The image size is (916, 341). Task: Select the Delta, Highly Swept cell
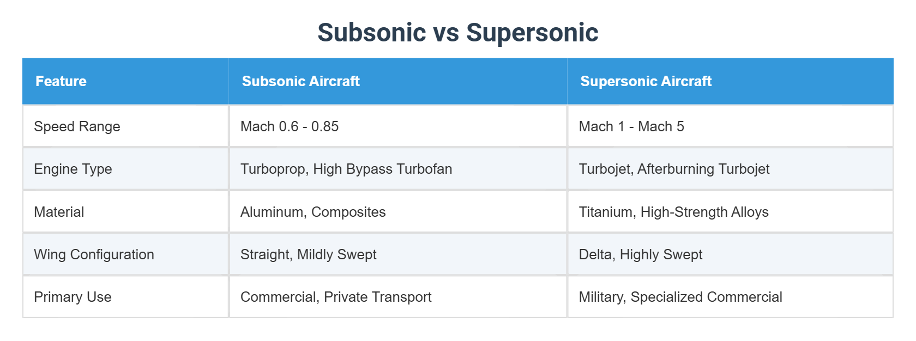pyautogui.click(x=641, y=254)
